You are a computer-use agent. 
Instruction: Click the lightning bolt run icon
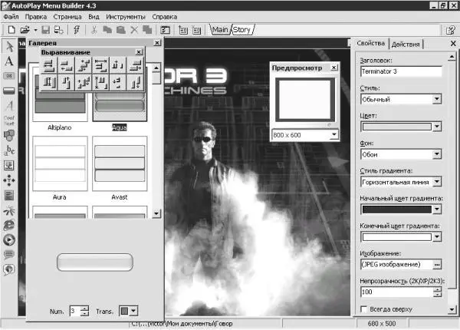[x=77, y=30]
